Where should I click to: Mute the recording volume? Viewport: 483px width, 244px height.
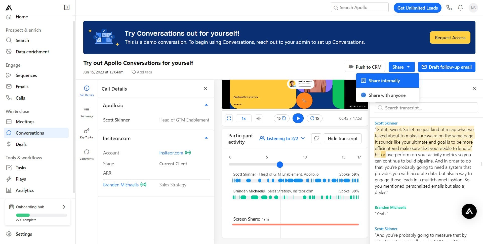tap(258, 118)
